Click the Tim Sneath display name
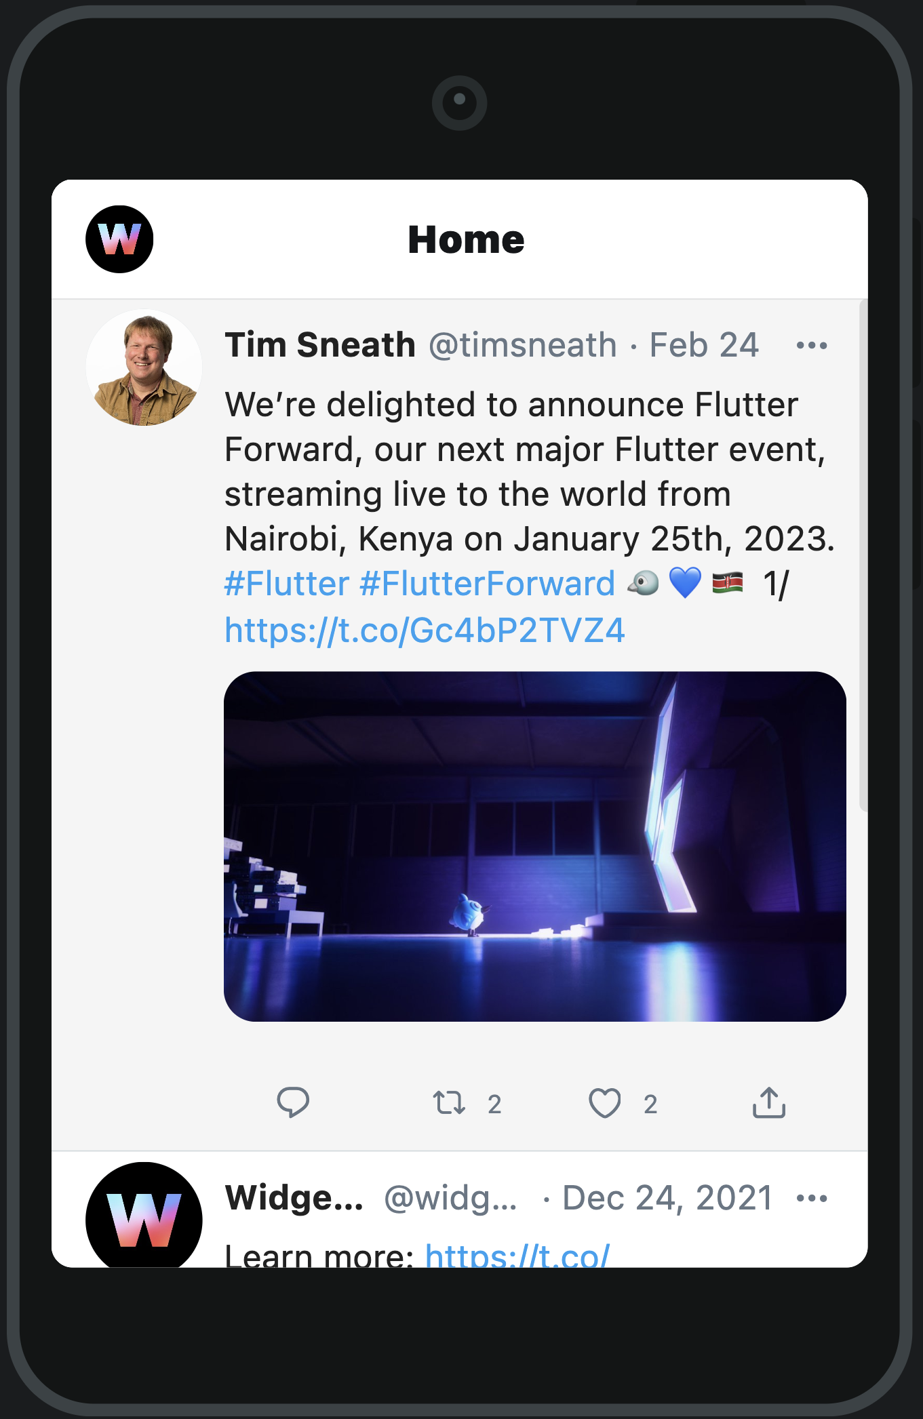 click(320, 345)
